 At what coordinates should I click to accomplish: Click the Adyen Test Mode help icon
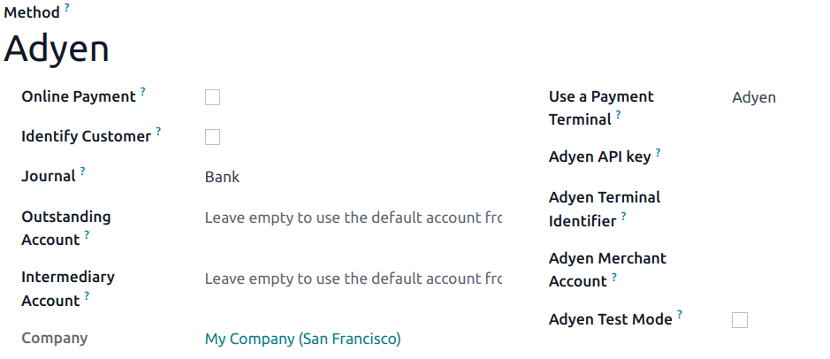pos(680,314)
